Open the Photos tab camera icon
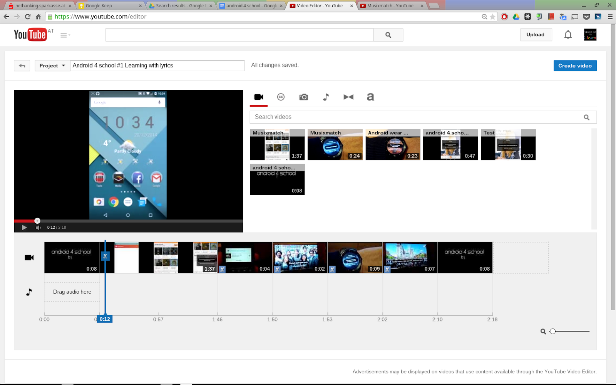 [x=303, y=97]
